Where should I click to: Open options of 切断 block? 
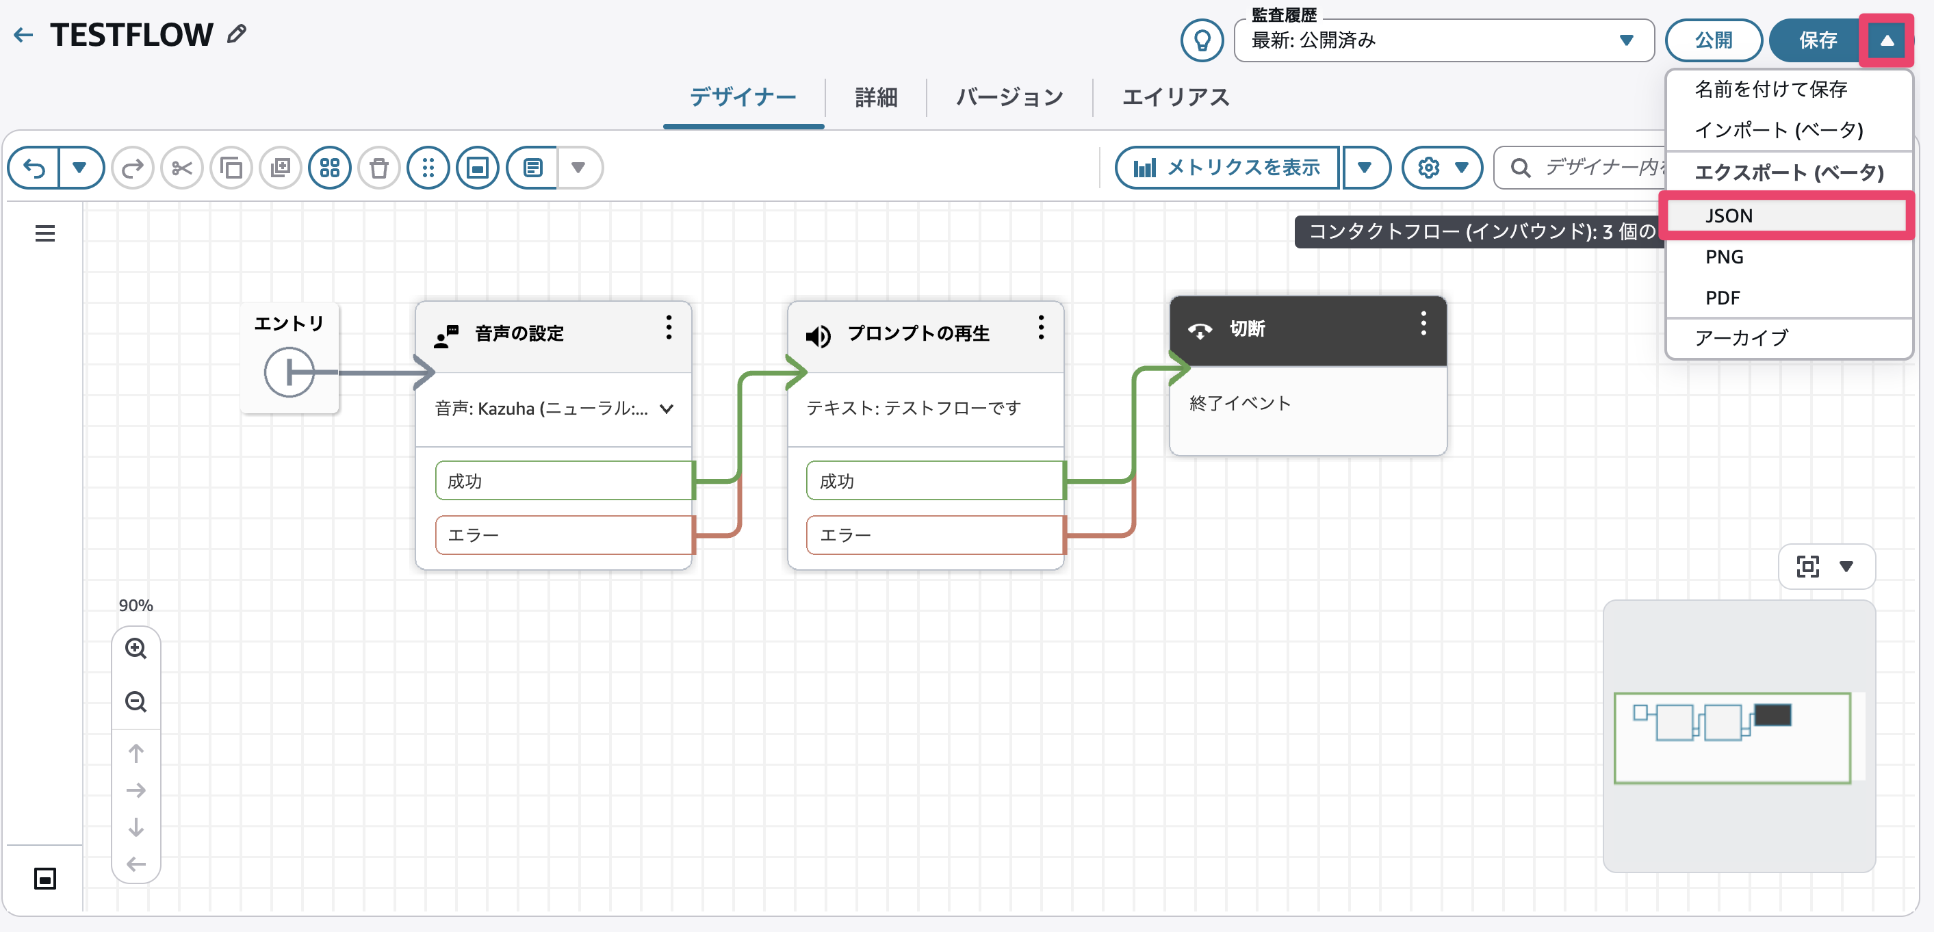[x=1423, y=324]
